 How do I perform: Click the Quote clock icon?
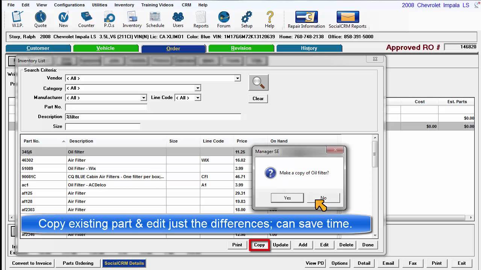41,19
